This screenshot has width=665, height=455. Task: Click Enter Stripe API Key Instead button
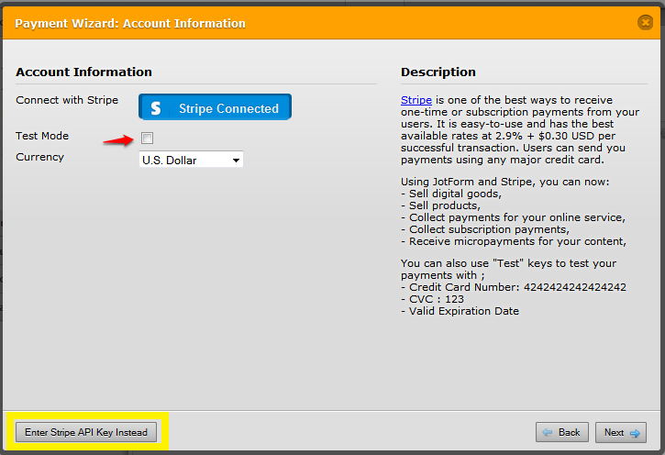tap(86, 432)
